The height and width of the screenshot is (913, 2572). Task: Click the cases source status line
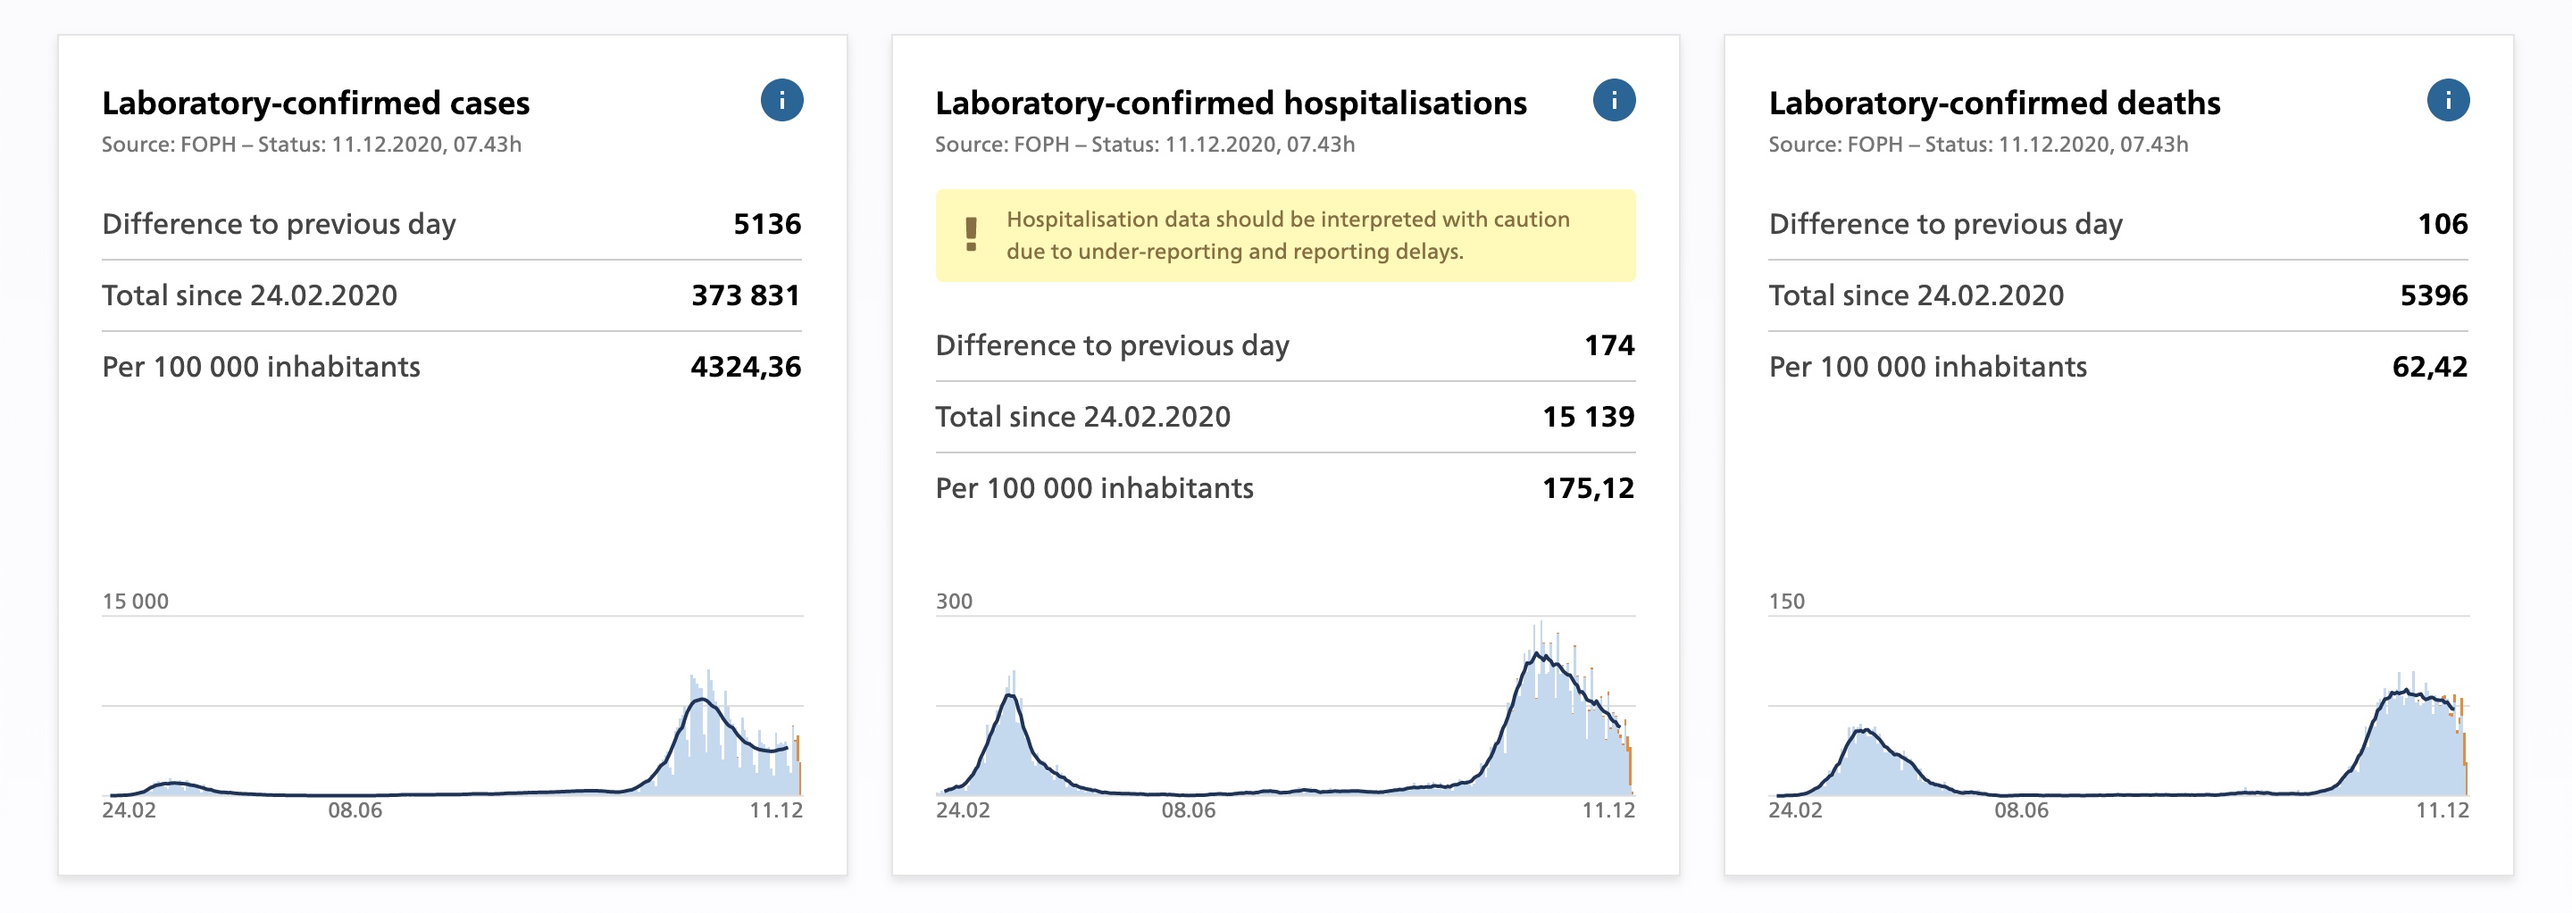312,145
